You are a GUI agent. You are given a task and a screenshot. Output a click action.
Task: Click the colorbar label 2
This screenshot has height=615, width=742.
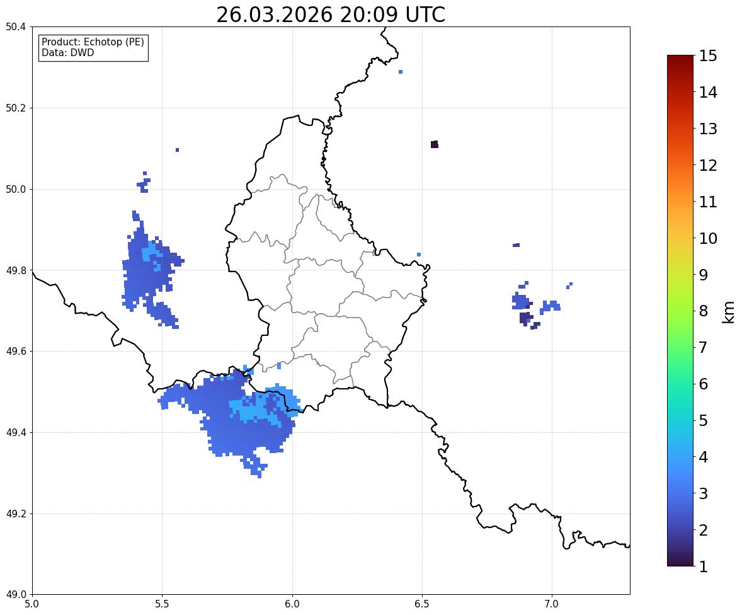point(704,530)
